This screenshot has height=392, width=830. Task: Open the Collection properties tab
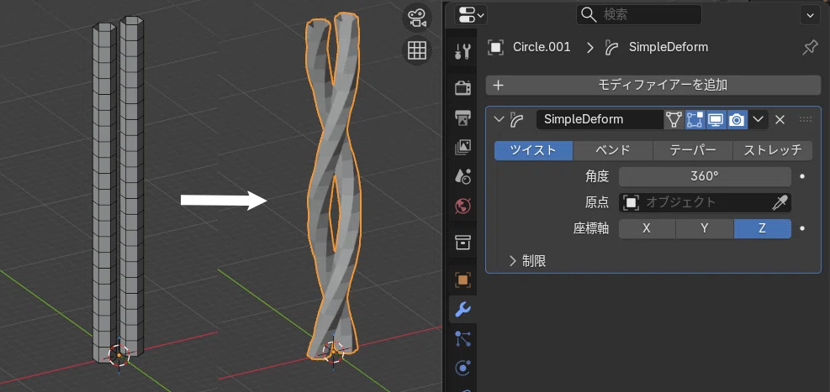463,243
